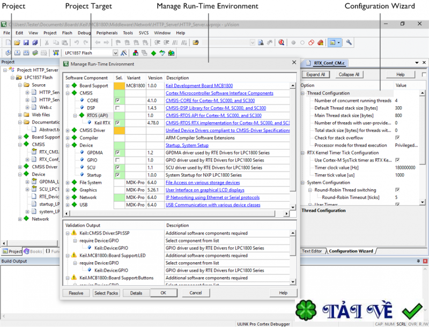The image size is (429, 327).
Task: Click the Open file toolbar icon
Action: click(17, 42)
